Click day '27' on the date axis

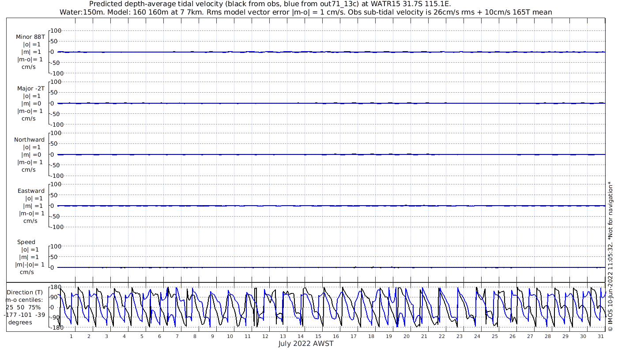click(x=530, y=336)
